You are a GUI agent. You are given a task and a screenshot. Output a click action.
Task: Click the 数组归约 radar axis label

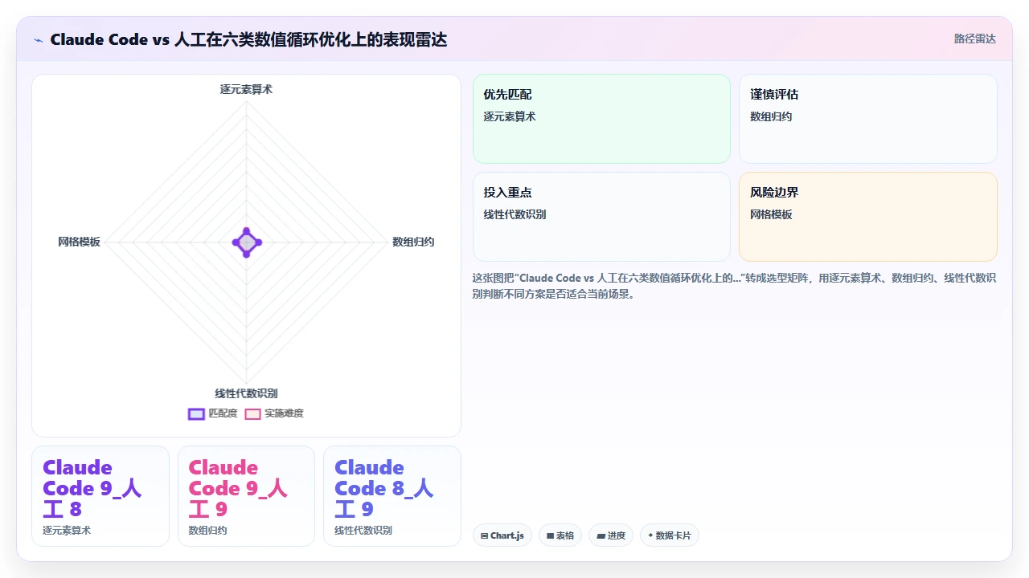[x=413, y=242]
